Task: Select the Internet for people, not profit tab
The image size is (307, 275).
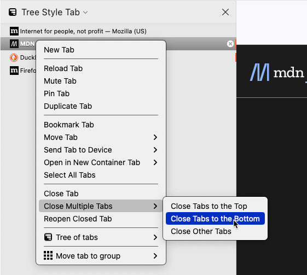Action: coord(118,31)
